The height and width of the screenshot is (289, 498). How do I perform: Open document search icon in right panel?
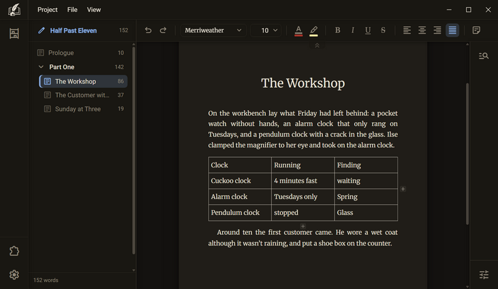point(484,56)
